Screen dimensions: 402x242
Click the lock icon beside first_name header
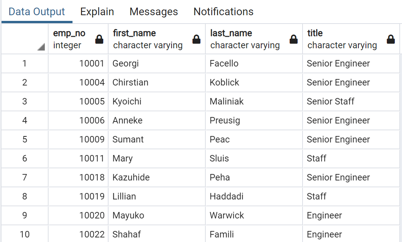[196, 39]
